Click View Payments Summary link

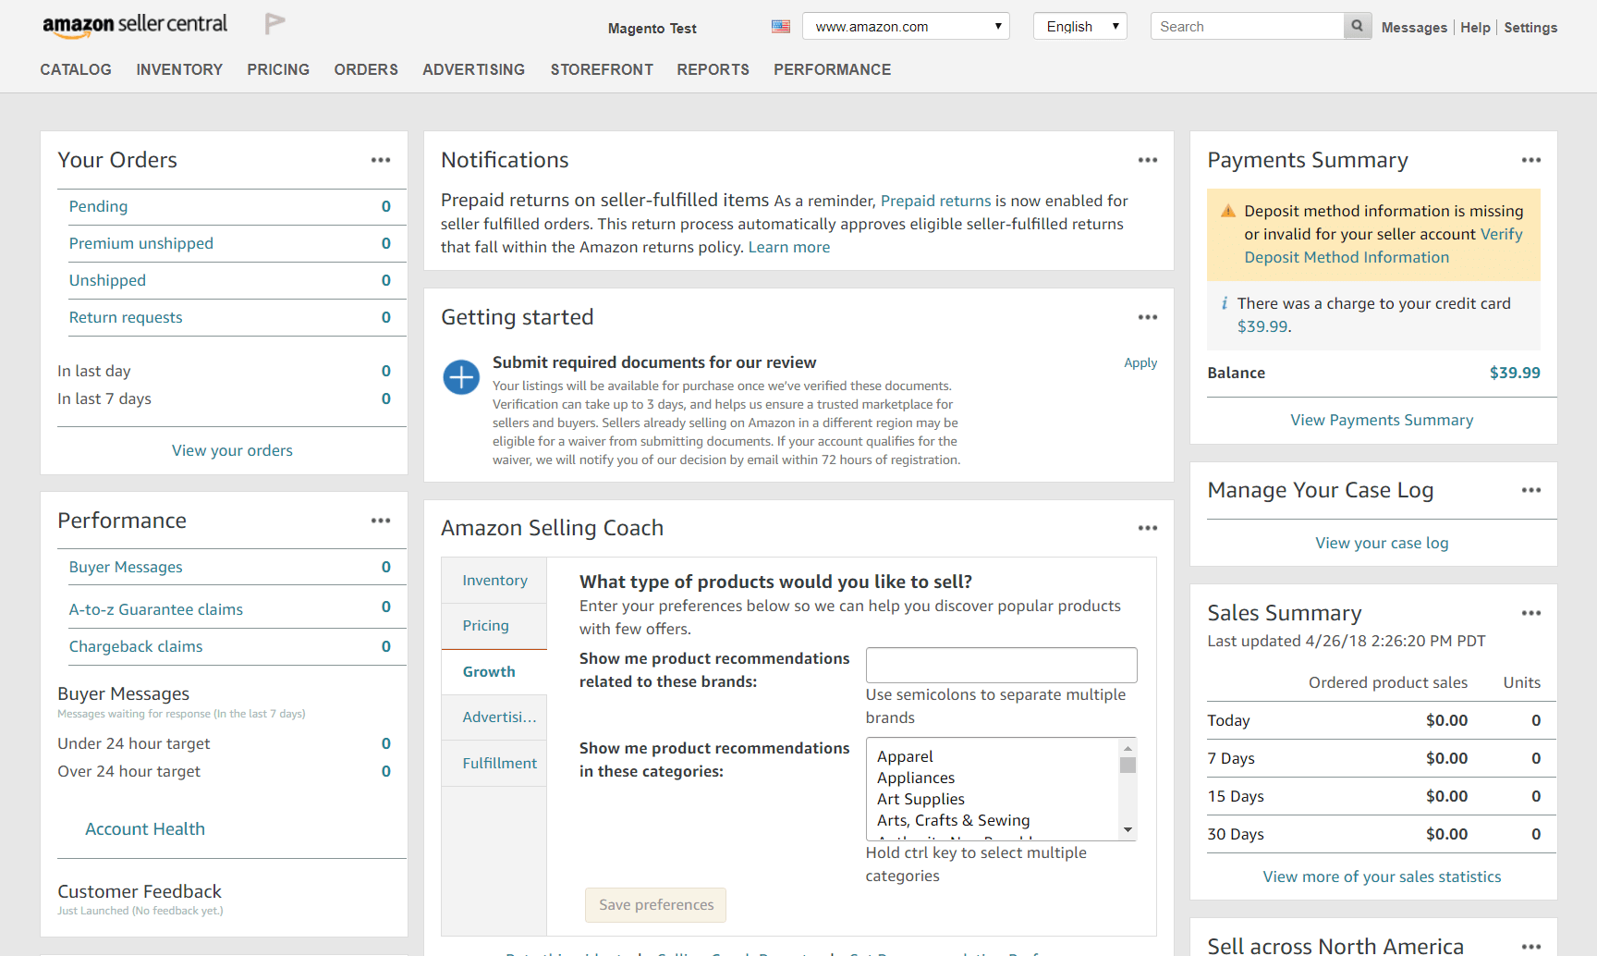pyautogui.click(x=1382, y=420)
